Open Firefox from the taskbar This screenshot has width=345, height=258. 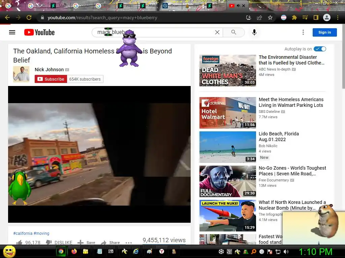(74, 251)
